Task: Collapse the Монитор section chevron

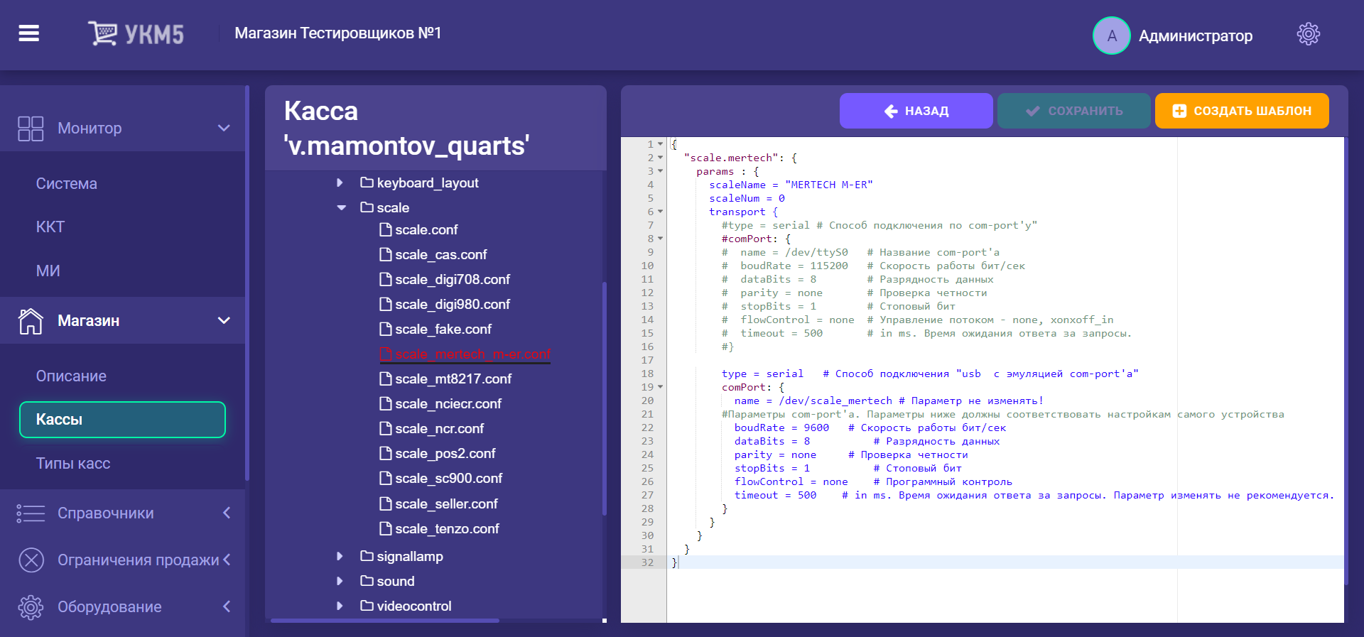Action: pos(224,129)
